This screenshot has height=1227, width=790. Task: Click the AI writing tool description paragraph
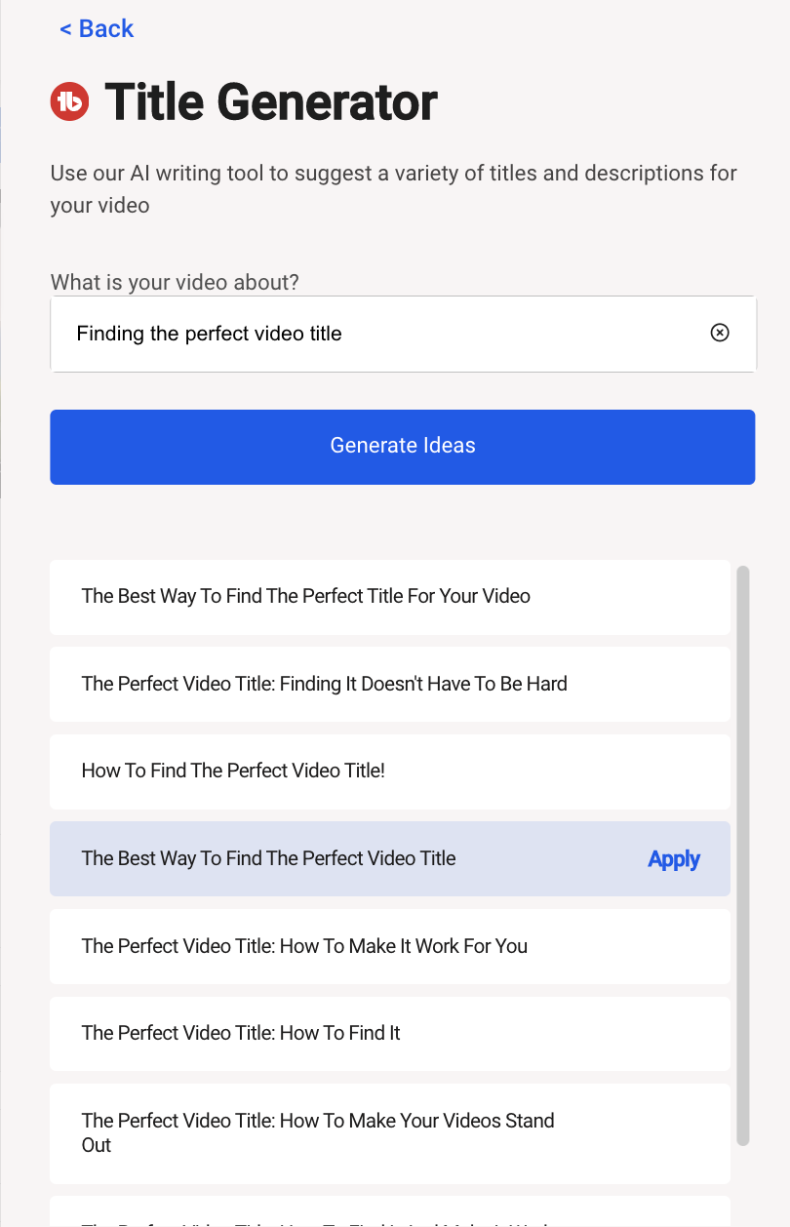coord(394,189)
